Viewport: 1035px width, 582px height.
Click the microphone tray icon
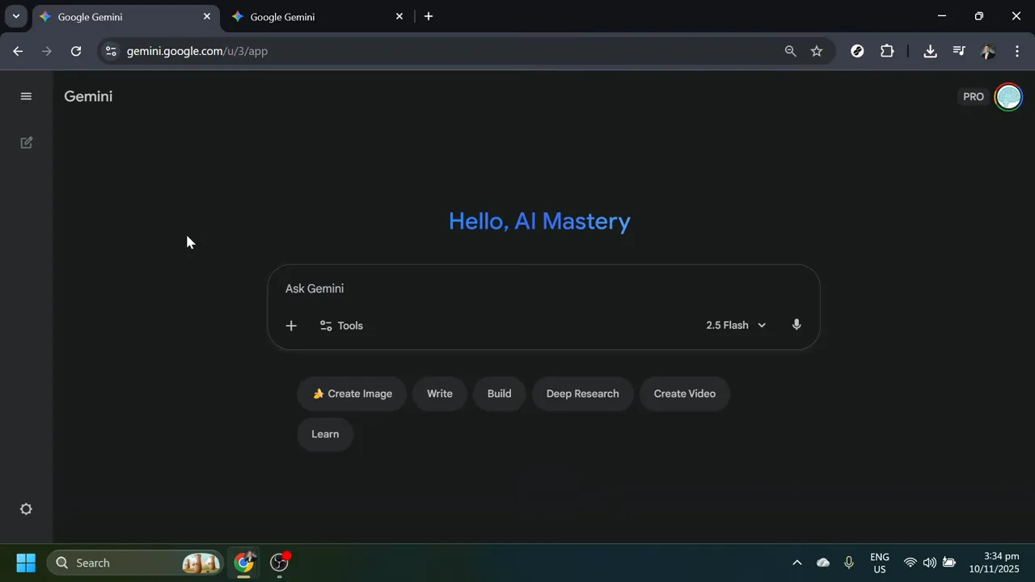pos(849,563)
